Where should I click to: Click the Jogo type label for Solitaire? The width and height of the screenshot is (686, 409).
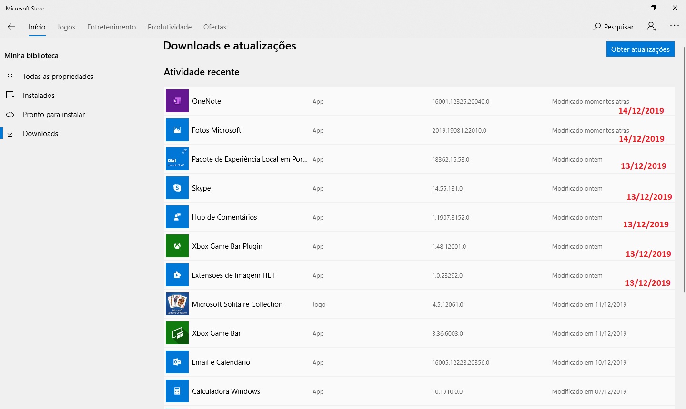[x=319, y=305]
